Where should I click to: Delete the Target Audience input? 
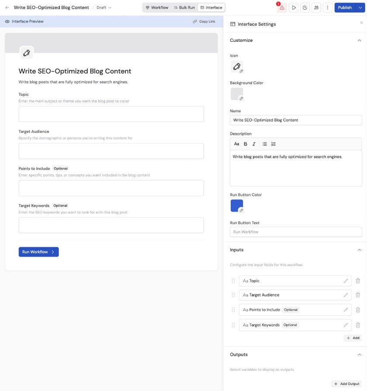pyautogui.click(x=358, y=295)
